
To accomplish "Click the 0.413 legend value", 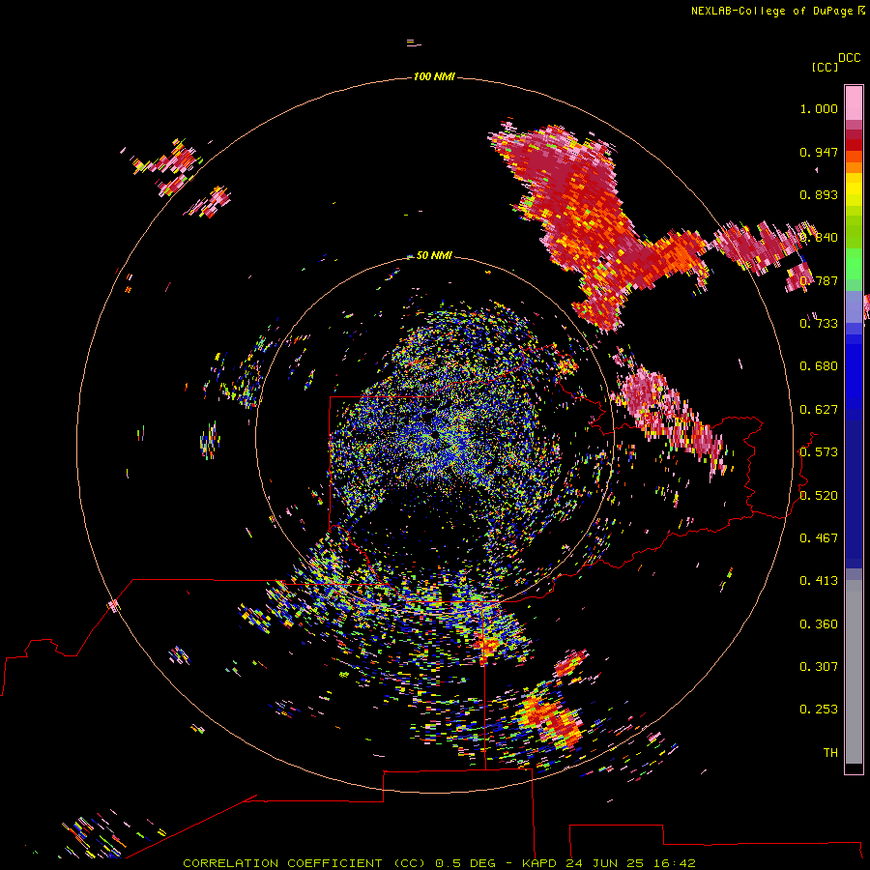I will pos(819,581).
